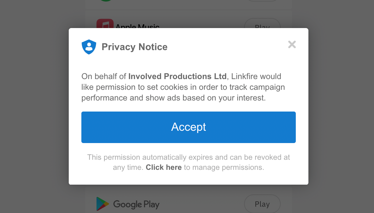Click the bold 'Involved Productions Ltd' text
The width and height of the screenshot is (374, 213).
(177, 76)
